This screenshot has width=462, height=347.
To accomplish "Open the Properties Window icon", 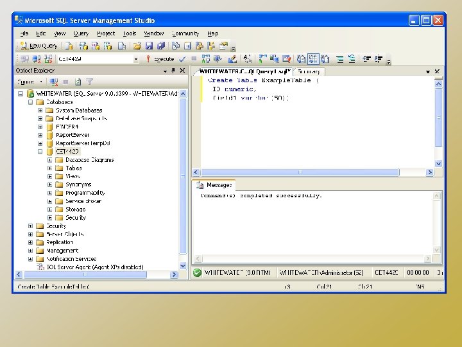I will [x=224, y=46].
